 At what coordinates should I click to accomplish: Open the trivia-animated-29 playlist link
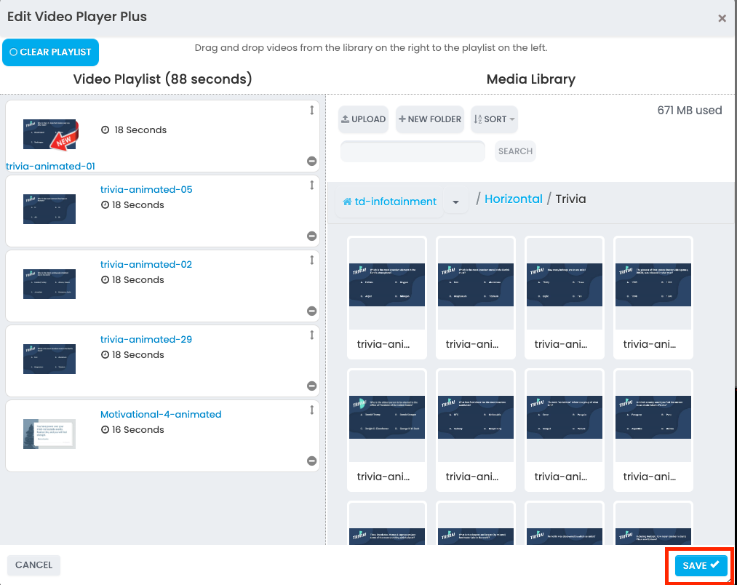pyautogui.click(x=146, y=339)
